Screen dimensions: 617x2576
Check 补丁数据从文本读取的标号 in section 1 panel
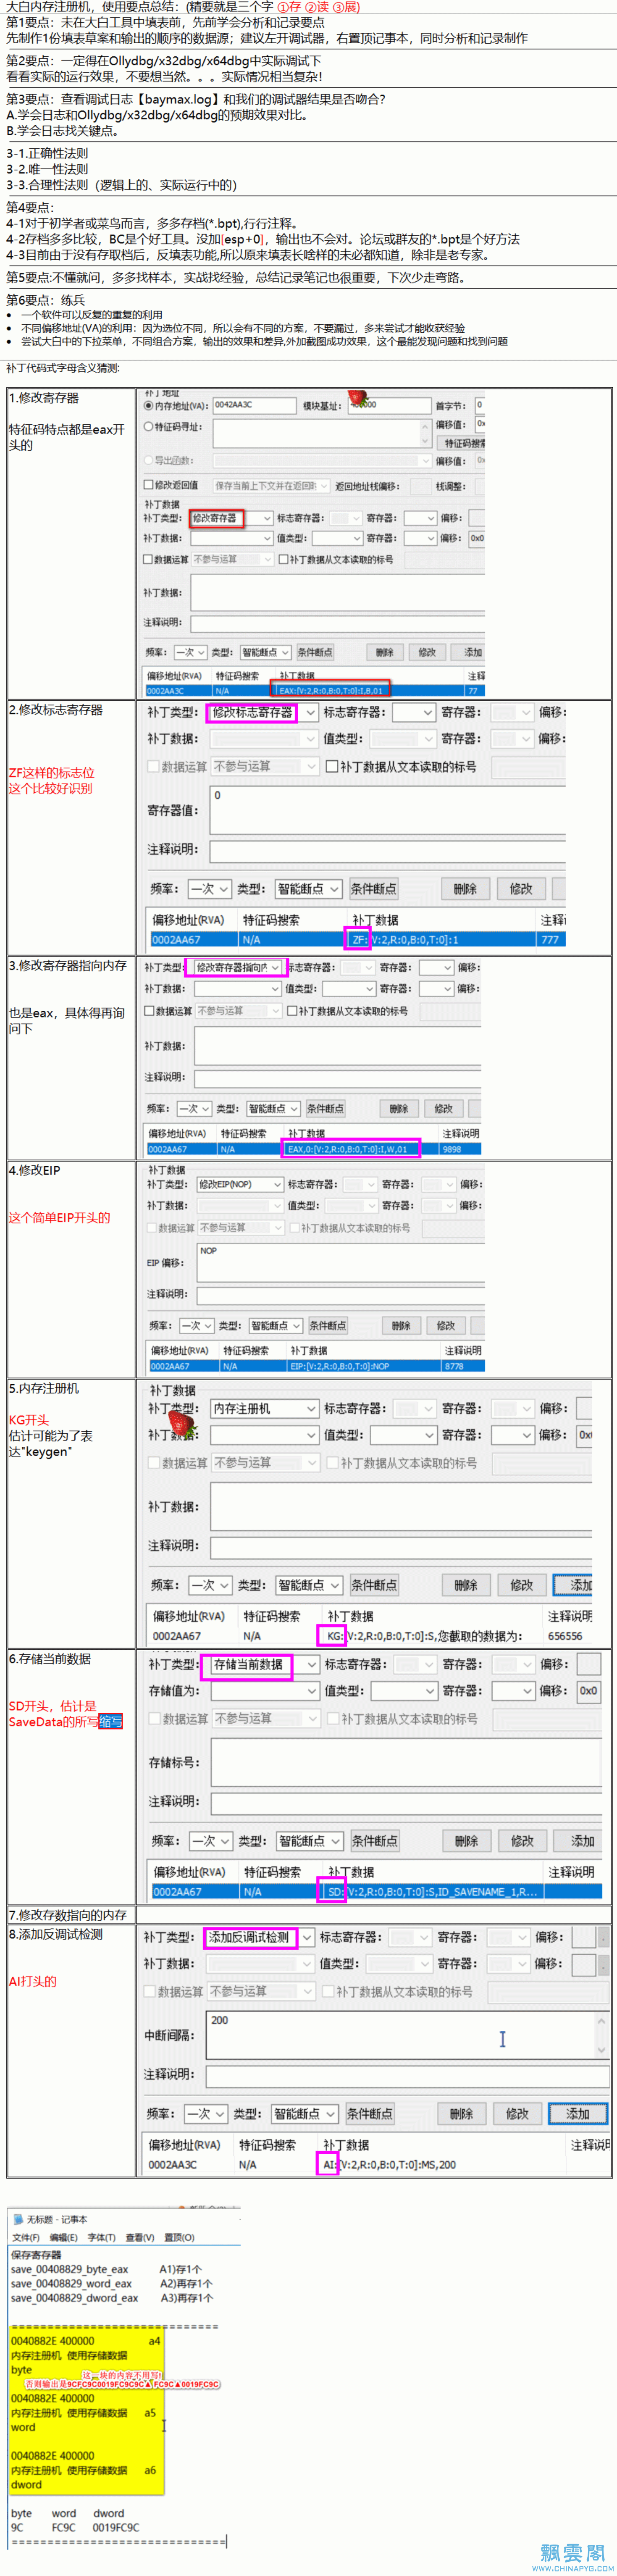(x=283, y=560)
